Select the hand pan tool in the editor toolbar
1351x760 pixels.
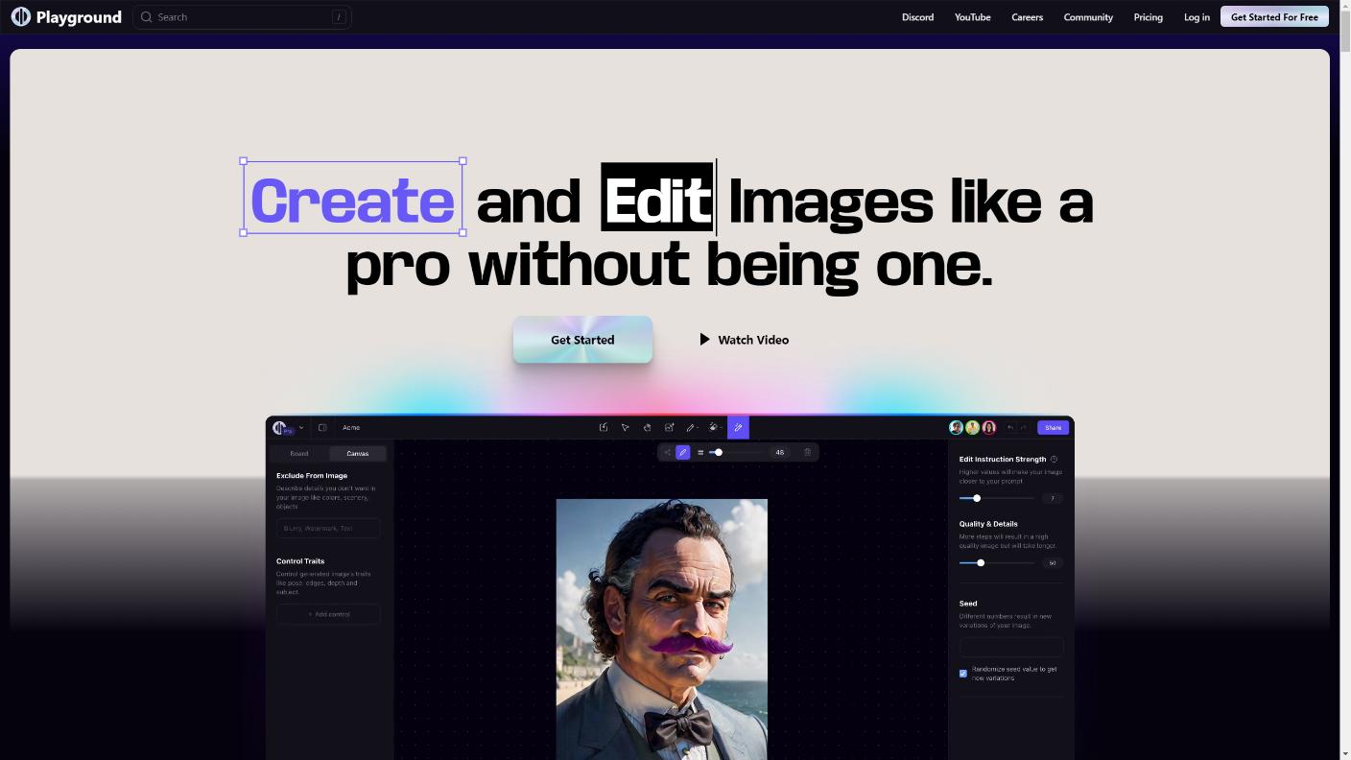[647, 428]
